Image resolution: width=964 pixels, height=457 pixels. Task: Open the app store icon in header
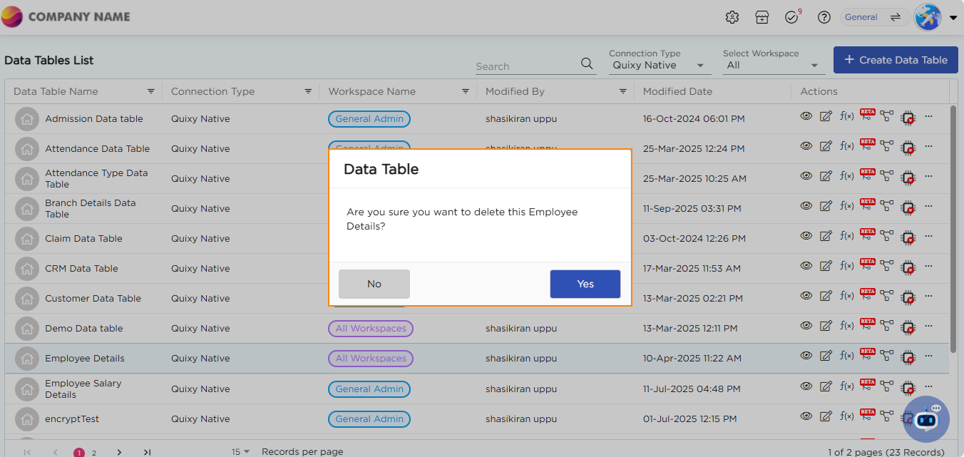[x=762, y=18]
